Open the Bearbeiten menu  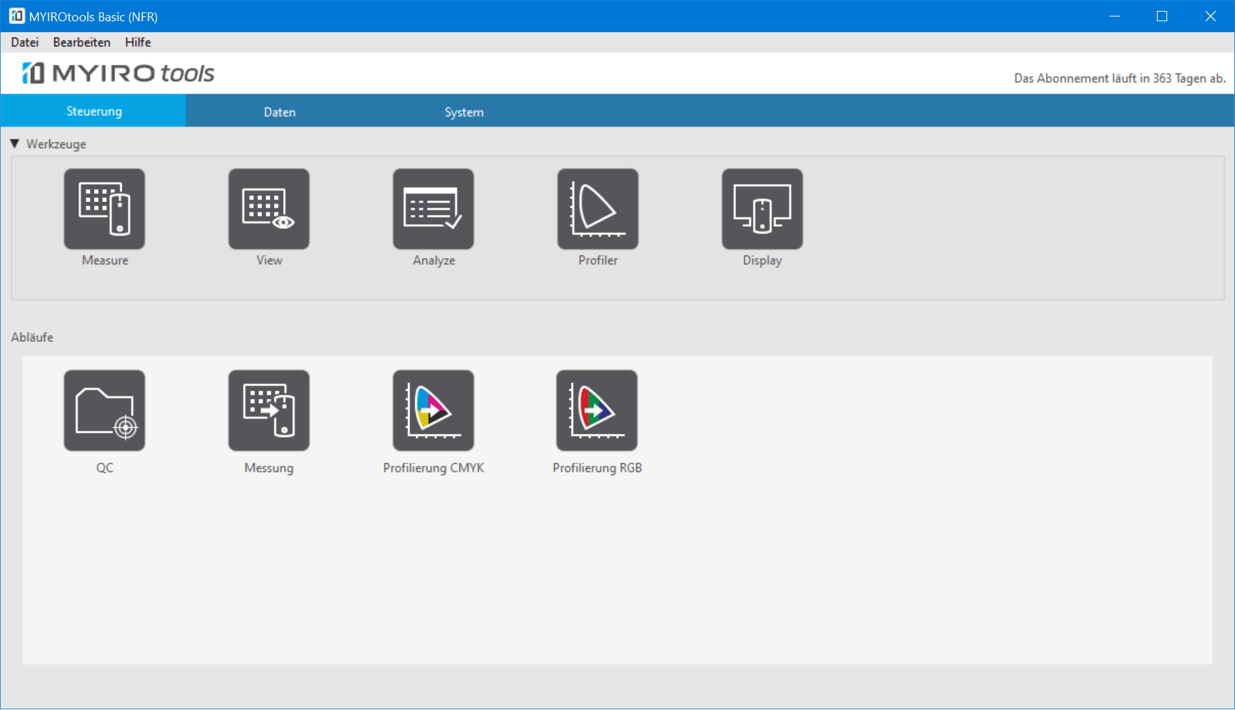tap(82, 42)
